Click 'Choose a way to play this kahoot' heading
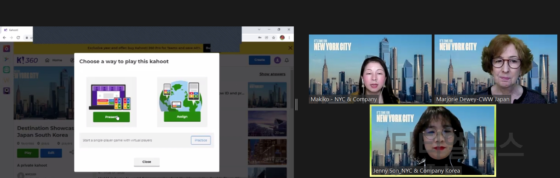The width and height of the screenshot is (560, 178). click(124, 61)
